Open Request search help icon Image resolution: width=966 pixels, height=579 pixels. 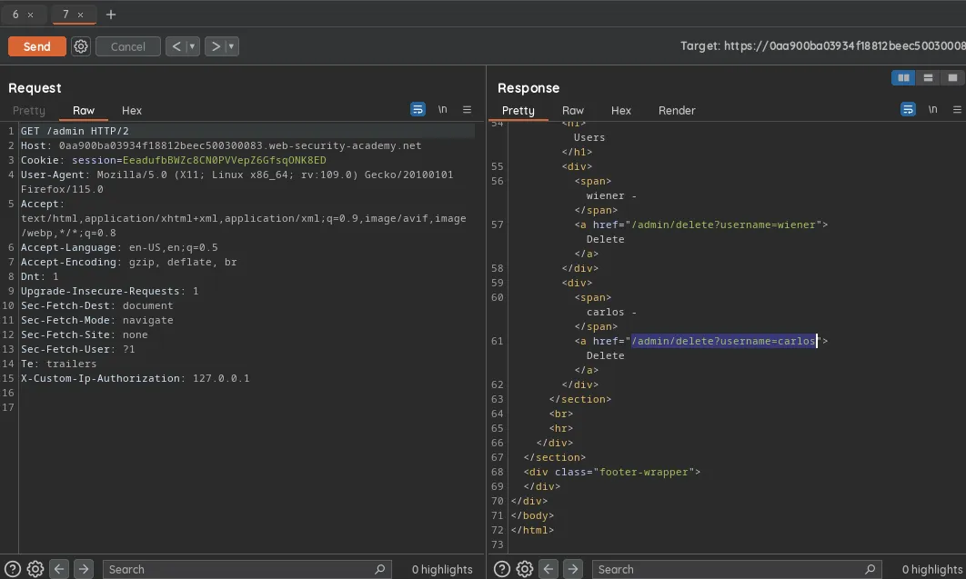(13, 569)
